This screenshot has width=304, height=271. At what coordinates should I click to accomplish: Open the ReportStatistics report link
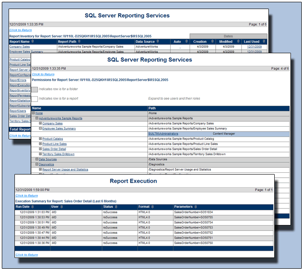coord(20,101)
